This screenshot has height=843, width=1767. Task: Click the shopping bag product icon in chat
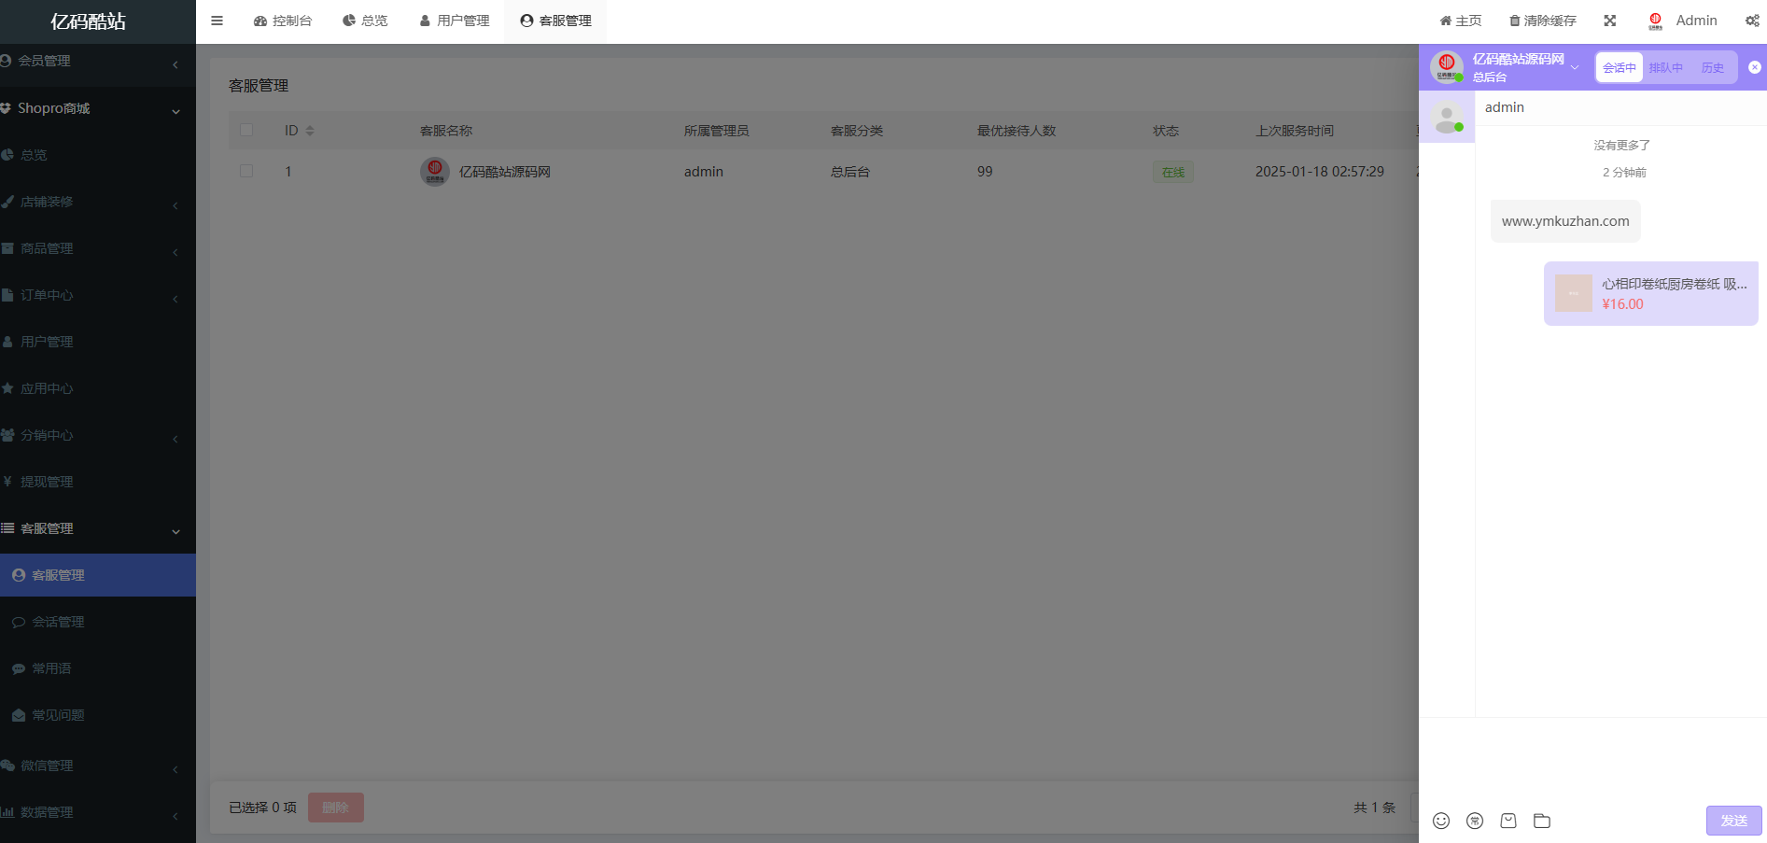(x=1508, y=821)
